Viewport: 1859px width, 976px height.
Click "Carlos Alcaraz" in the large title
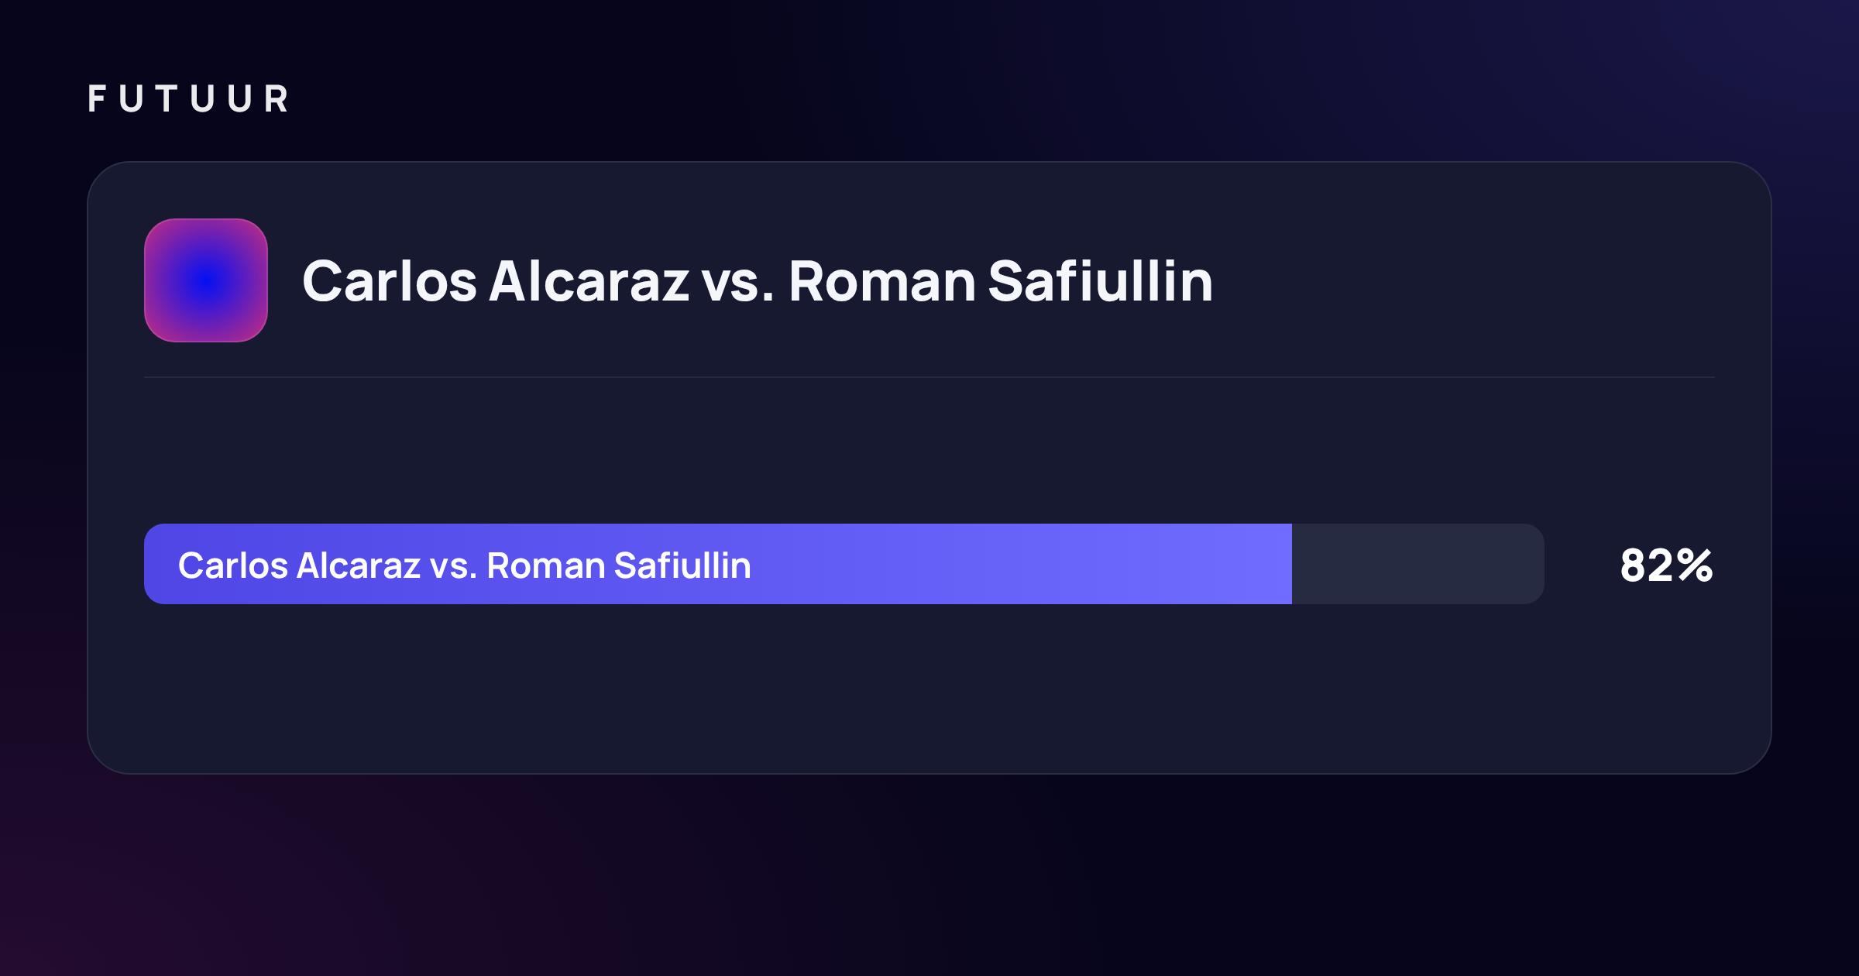coord(496,281)
